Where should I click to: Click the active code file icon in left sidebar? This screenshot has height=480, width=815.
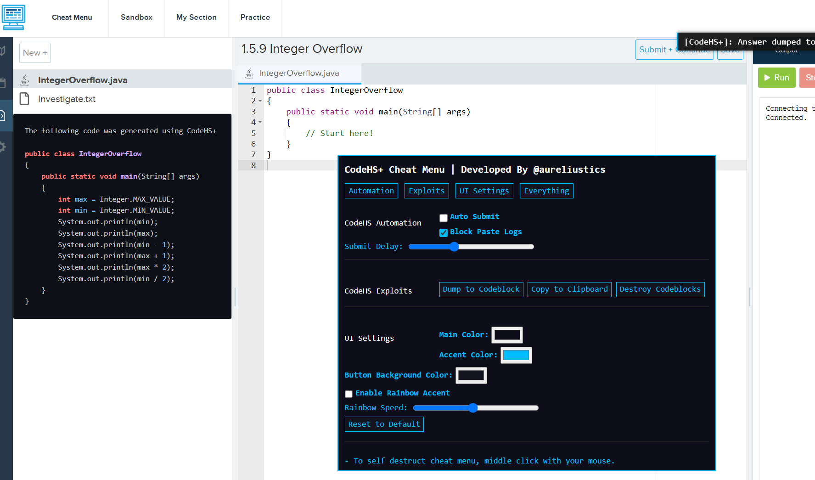[x=3, y=115]
